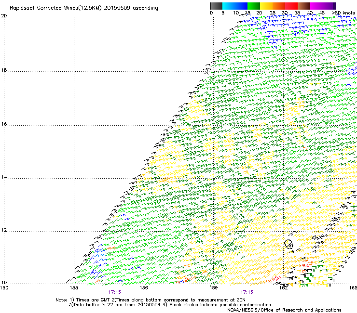Click the brown 35-40 knots color segment
This screenshot has height=313, width=357.
pos(304,6)
